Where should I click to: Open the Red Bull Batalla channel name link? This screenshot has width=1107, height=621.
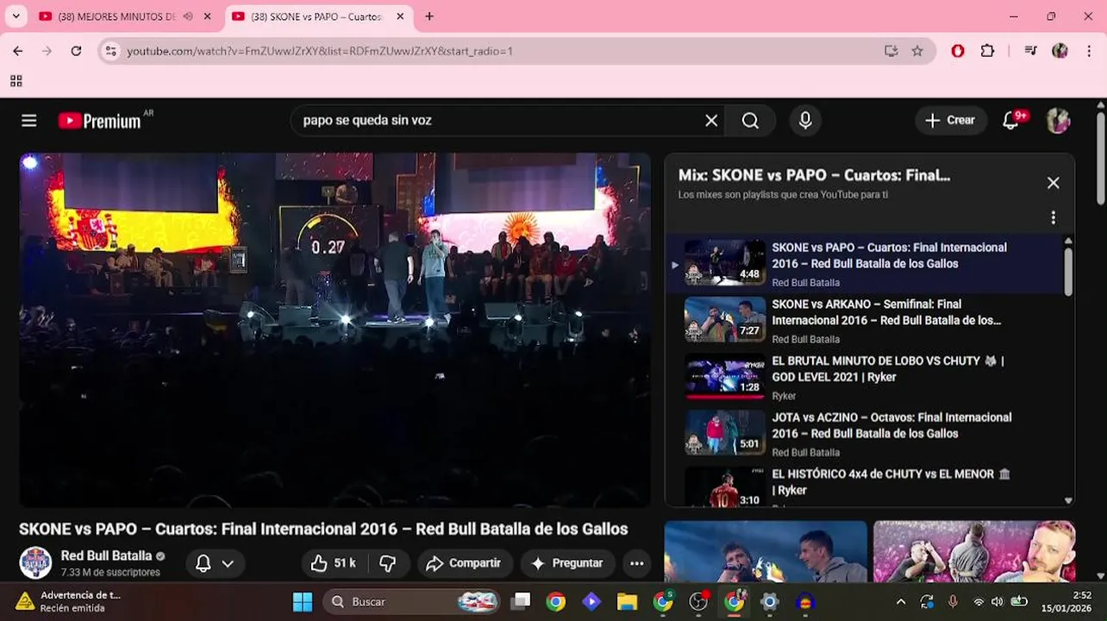coord(106,556)
